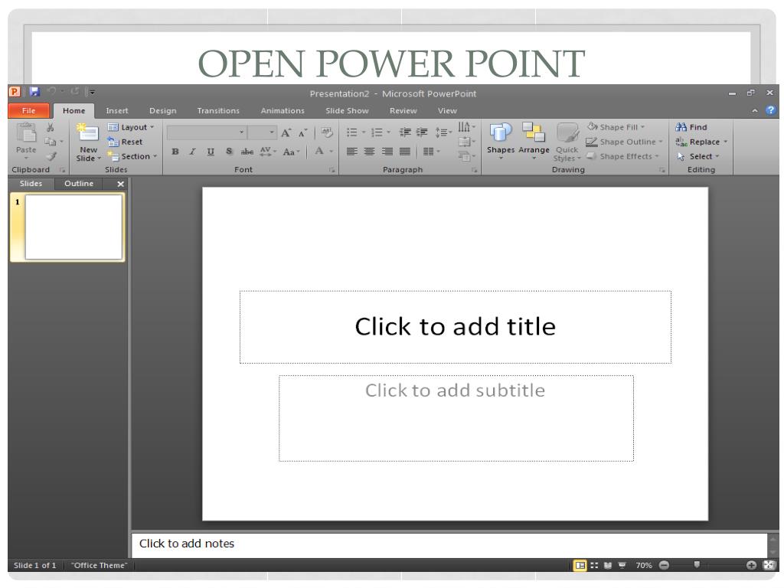This screenshot has height=588, width=784.
Task: Click the Save icon in the quick access toolbar
Action: point(34,92)
